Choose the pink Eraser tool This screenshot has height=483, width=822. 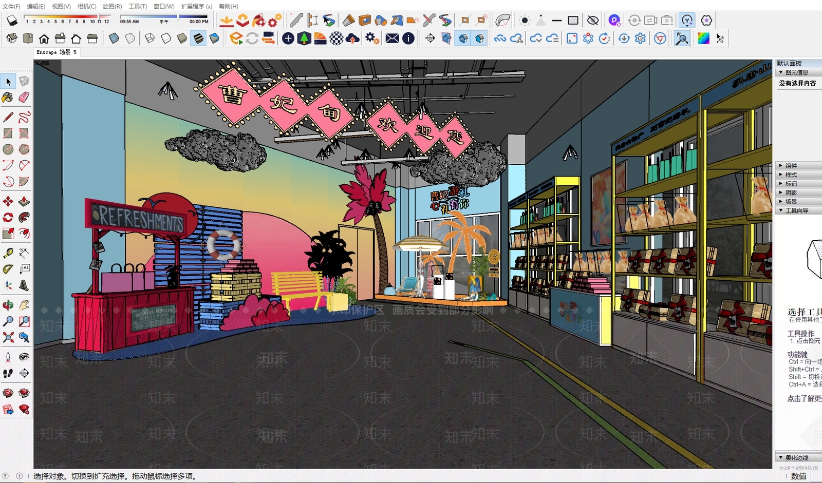tap(24, 98)
